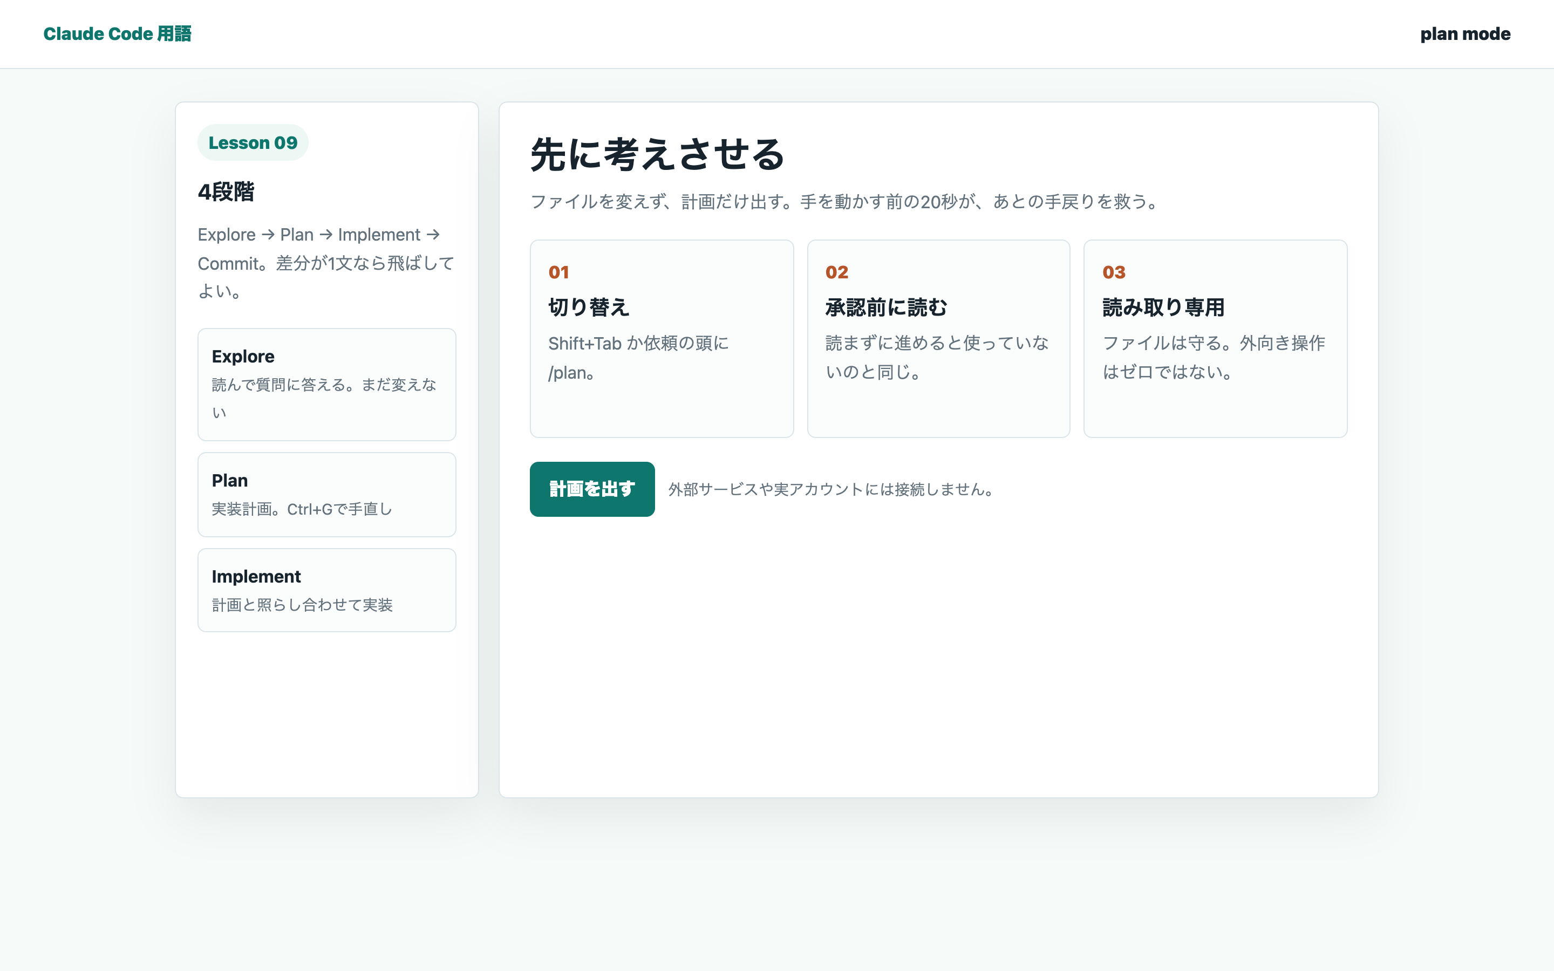This screenshot has height=971, width=1554.
Task: Click text 実装計画。Ctrl+Gで手直し
Action: click(x=302, y=509)
